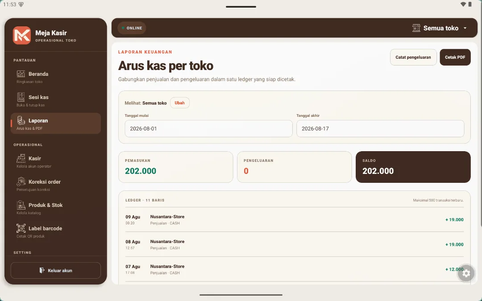
Task: Navigate to Koreksi order
Action: (56, 185)
